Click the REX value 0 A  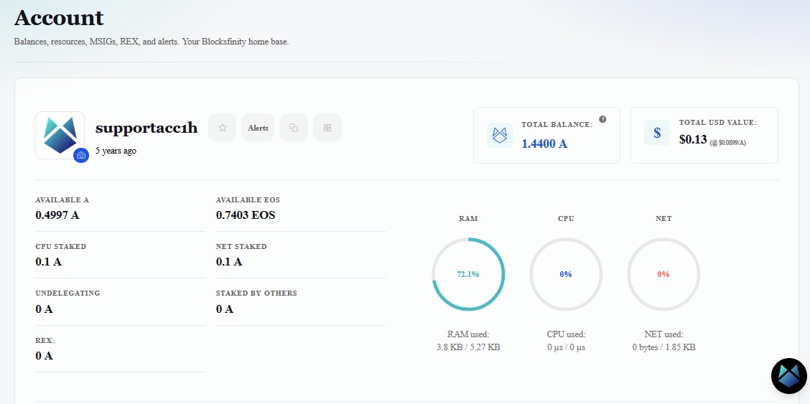tap(44, 355)
